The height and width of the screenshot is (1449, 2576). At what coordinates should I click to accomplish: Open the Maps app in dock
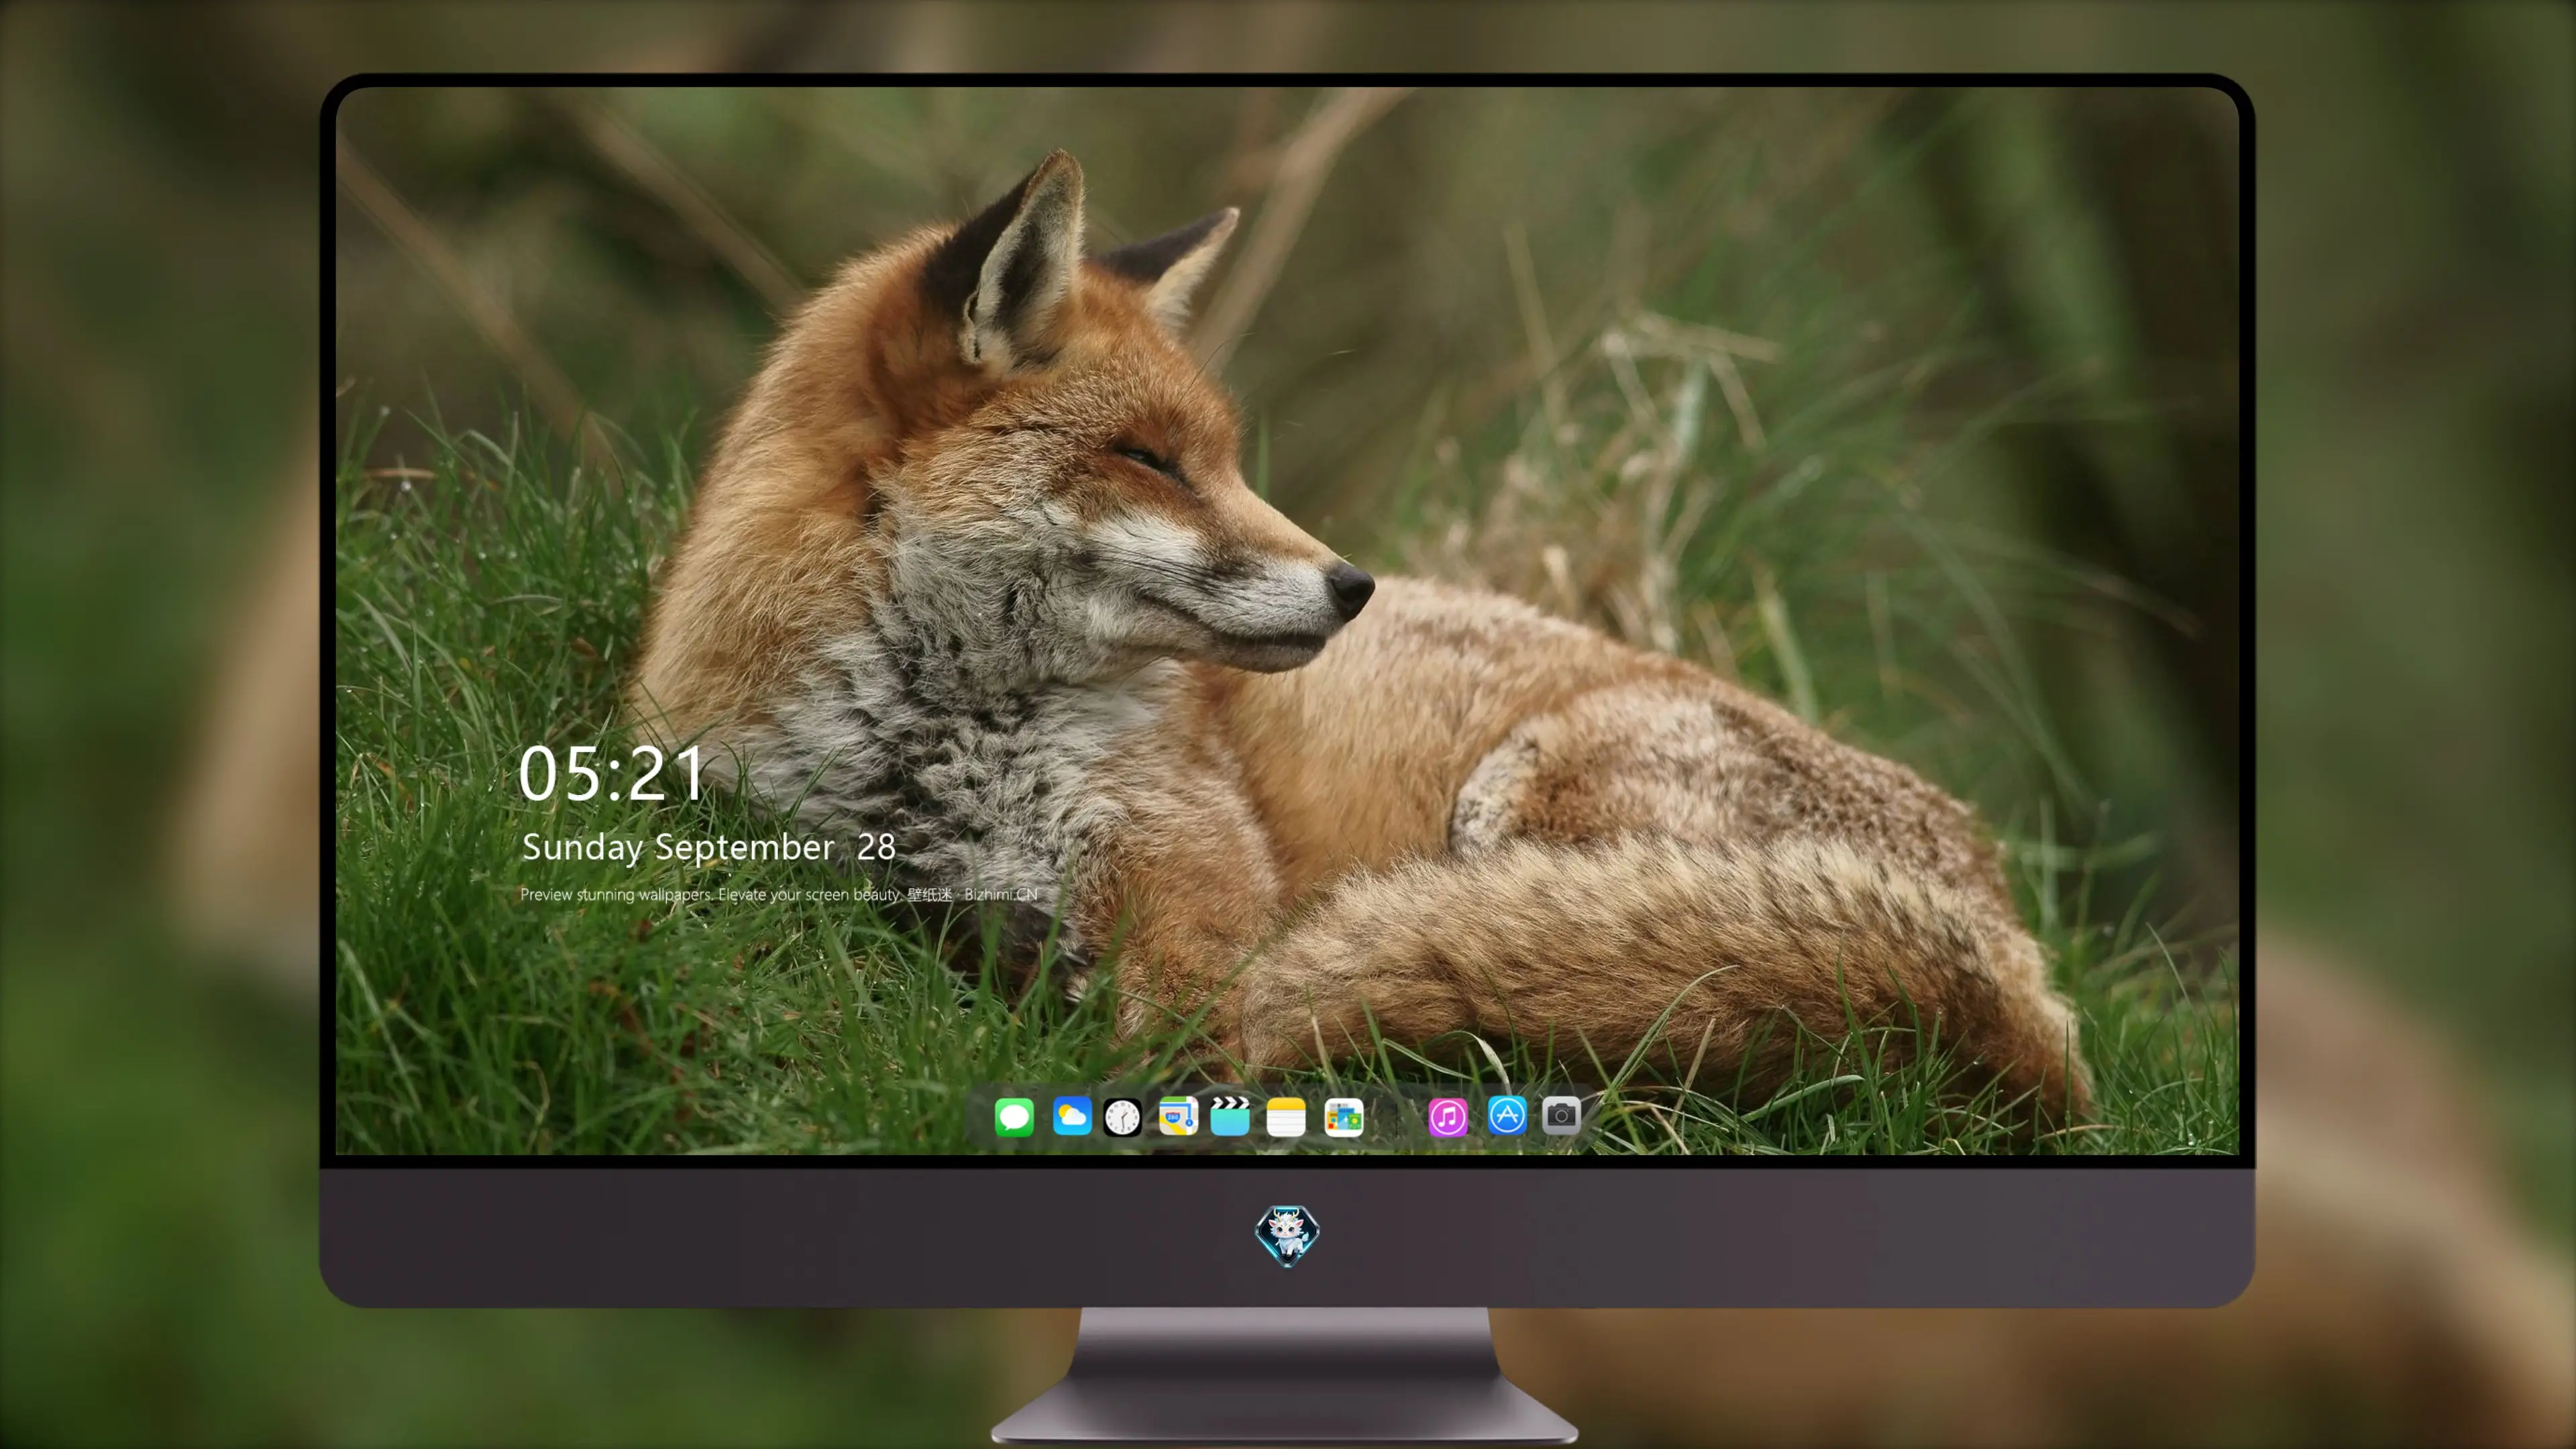click(1178, 1116)
